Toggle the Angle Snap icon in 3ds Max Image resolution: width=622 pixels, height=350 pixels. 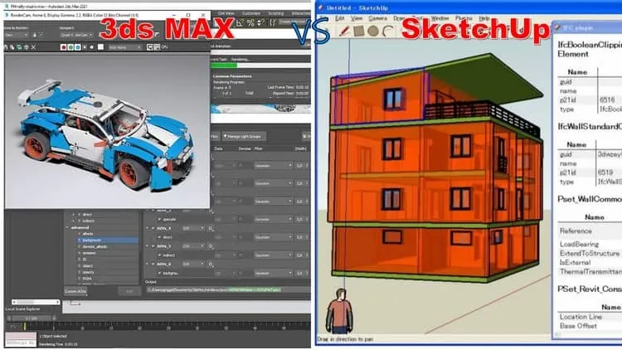coord(240,22)
